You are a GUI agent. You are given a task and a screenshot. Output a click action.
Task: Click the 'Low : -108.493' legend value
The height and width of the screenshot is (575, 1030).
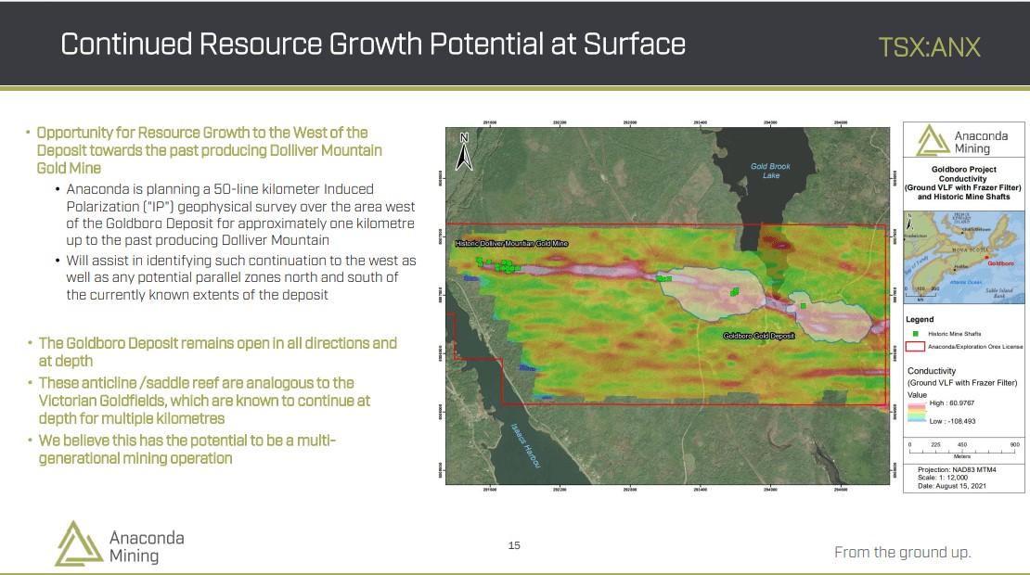952,421
